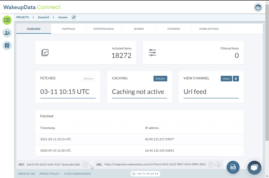The width and height of the screenshot is (269, 178).
Task: Click the Amazon breadcrumb
Action: tap(63, 17)
